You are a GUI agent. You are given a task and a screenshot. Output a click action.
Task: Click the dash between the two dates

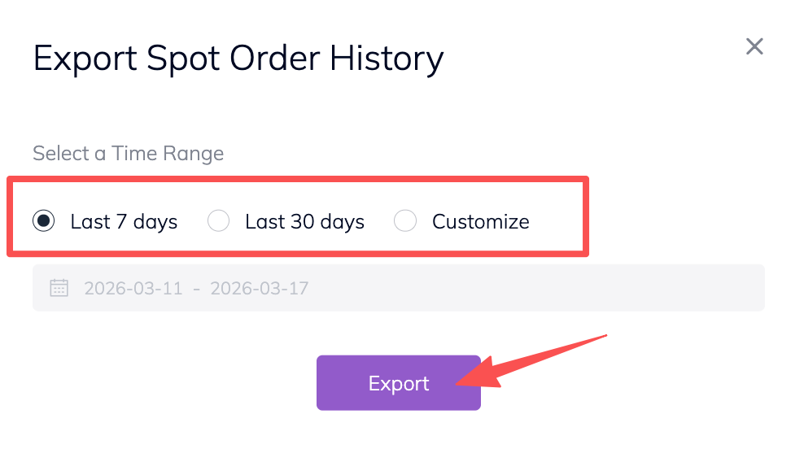coord(196,288)
